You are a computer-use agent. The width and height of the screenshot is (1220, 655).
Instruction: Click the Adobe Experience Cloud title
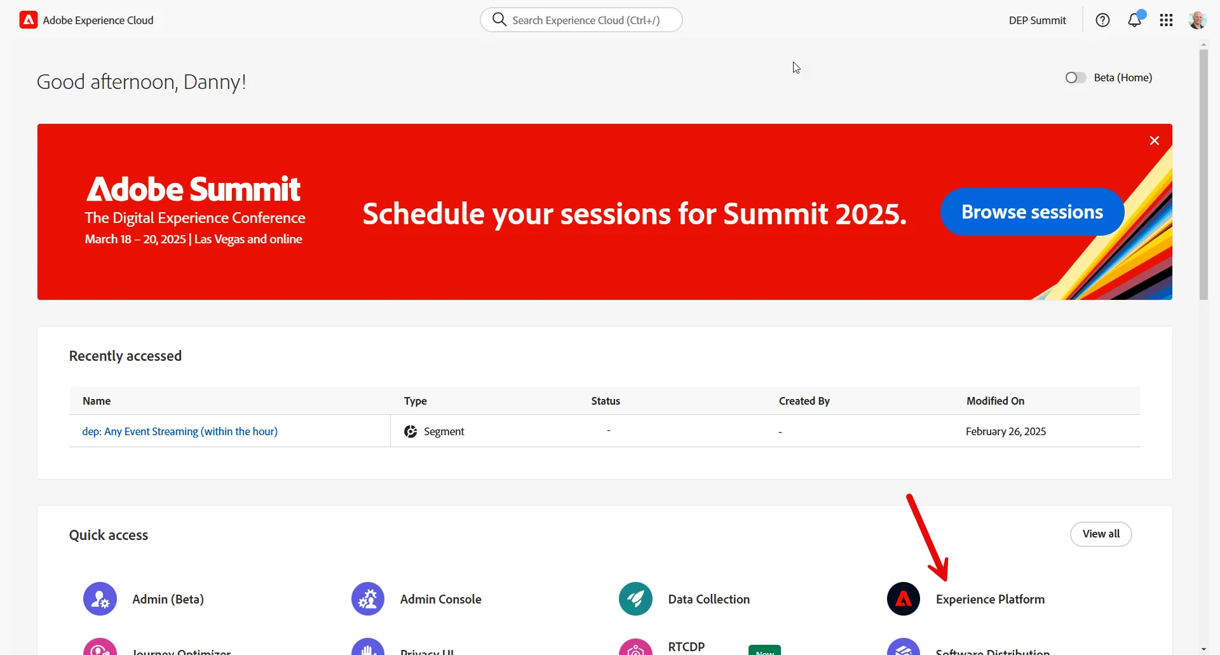click(x=98, y=20)
